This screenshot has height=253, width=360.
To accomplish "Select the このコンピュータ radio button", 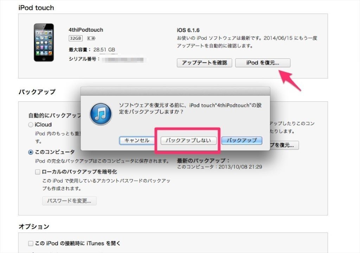I will click(x=31, y=152).
